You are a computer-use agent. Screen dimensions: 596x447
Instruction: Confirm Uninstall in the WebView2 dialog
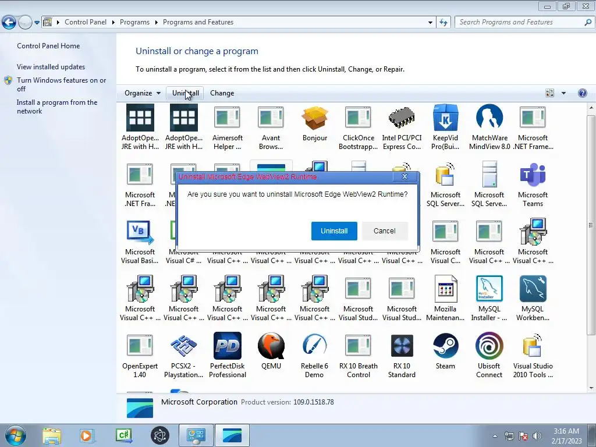[x=334, y=230]
